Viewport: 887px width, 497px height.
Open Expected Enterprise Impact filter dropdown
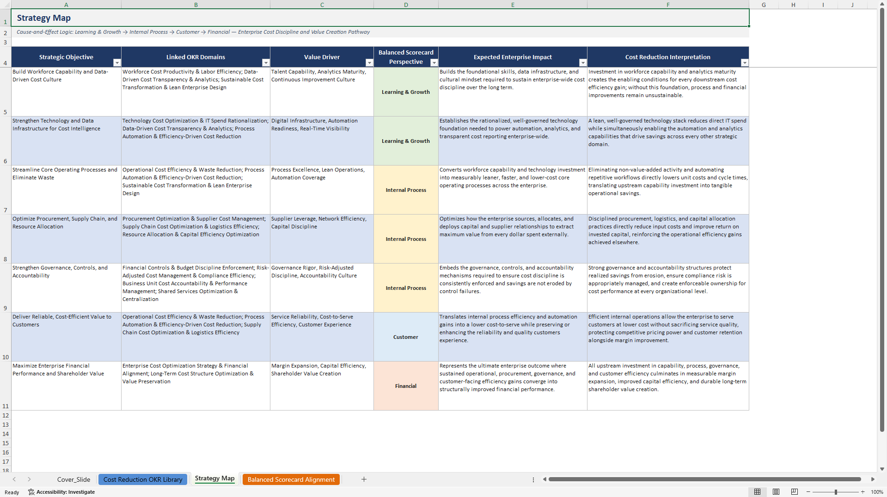point(583,63)
